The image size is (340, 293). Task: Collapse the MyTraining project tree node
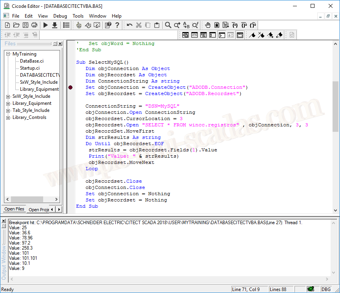click(x=8, y=54)
